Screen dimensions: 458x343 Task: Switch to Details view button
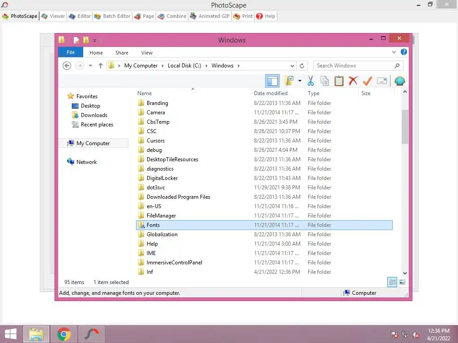(x=392, y=282)
